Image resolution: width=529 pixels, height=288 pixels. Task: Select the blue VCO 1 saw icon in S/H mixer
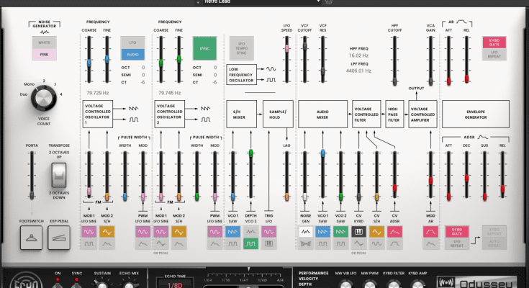[232, 232]
